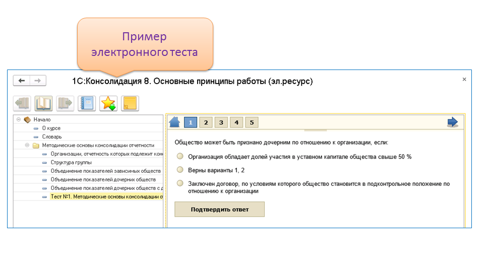
Task: Switch to question 5 tab
Action: [x=252, y=122]
